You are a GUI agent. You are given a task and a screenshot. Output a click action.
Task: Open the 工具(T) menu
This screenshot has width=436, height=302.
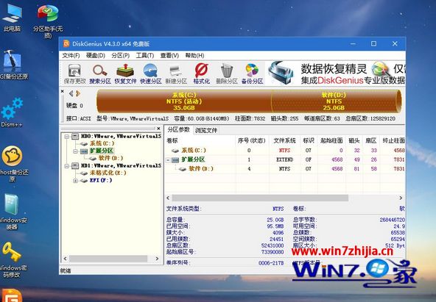click(x=145, y=55)
